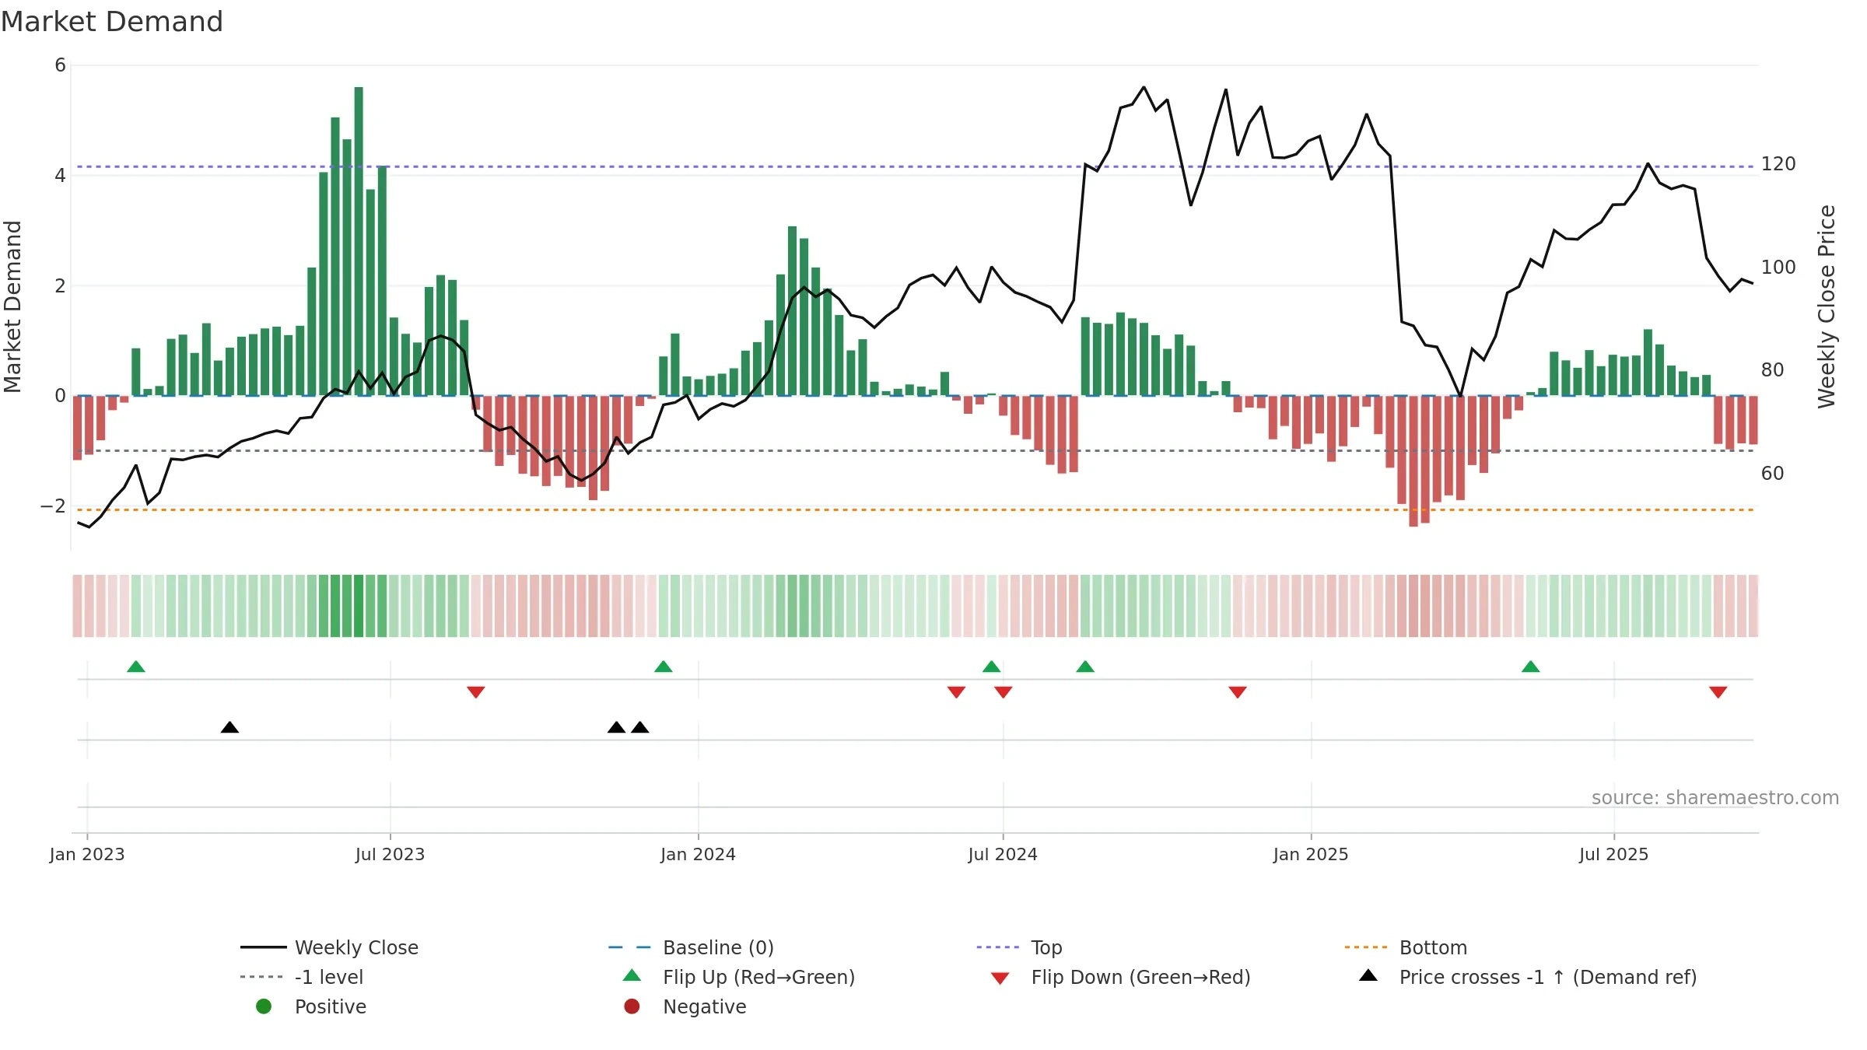Click the red Negative circle in the legend
This screenshot has height=1050, width=1867.
(632, 1006)
